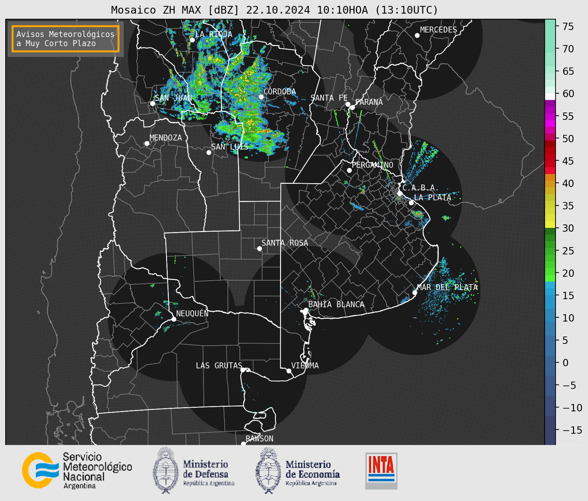
Task: Click the Pergamino city dot
Action: (x=349, y=170)
